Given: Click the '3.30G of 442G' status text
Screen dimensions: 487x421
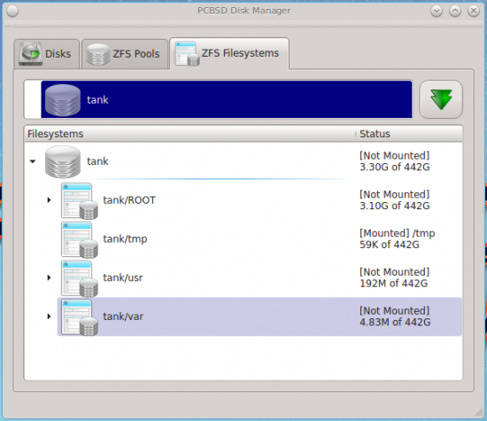Looking at the screenshot, I should 394,168.
